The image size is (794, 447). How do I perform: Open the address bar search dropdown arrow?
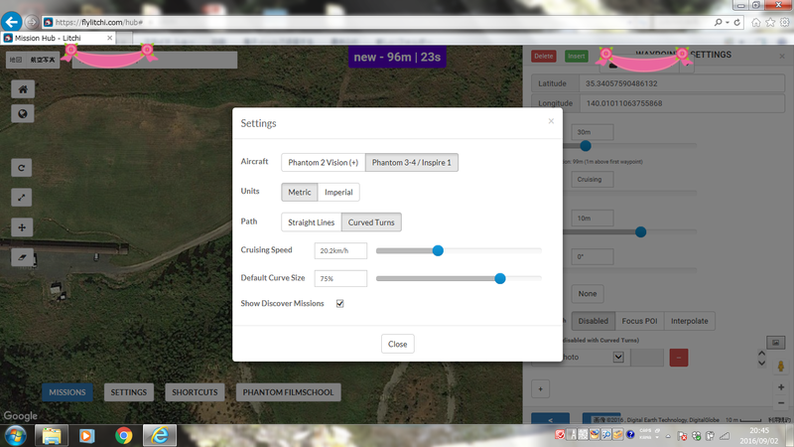[728, 22]
